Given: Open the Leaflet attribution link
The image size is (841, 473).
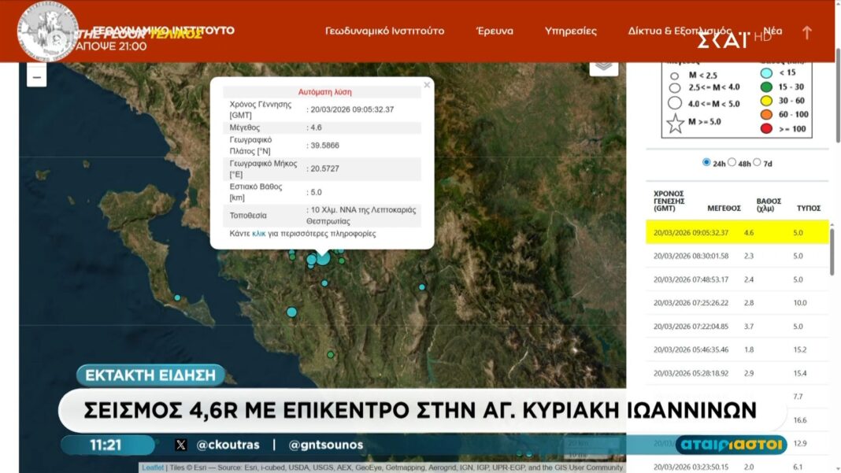Looking at the screenshot, I should (x=153, y=467).
